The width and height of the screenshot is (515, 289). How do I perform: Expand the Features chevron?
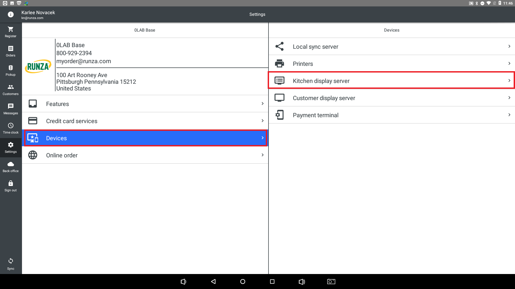click(x=262, y=104)
